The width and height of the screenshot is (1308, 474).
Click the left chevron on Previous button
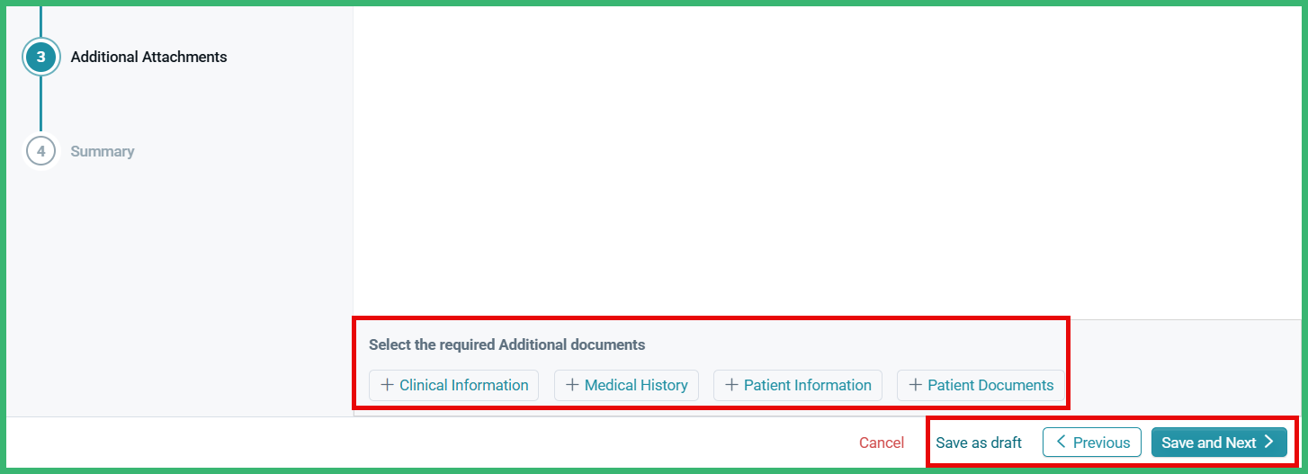click(x=1061, y=443)
